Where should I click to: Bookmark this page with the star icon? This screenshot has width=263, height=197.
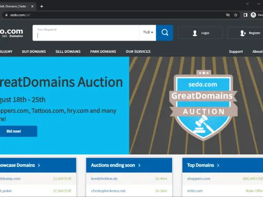pyautogui.click(x=236, y=15)
